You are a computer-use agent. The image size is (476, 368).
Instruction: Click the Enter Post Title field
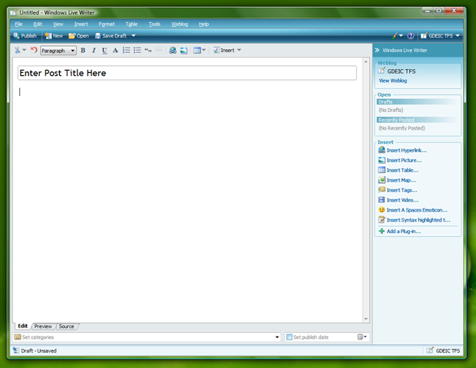click(x=187, y=73)
